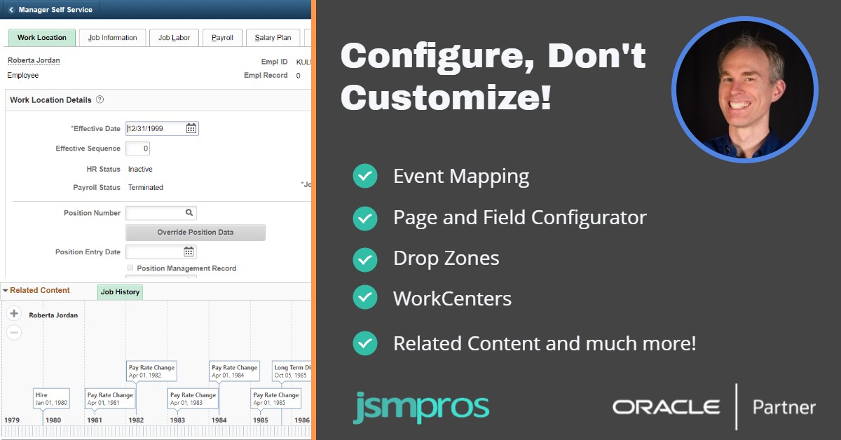Open the Payroll tab
841x440 pixels.
click(223, 38)
